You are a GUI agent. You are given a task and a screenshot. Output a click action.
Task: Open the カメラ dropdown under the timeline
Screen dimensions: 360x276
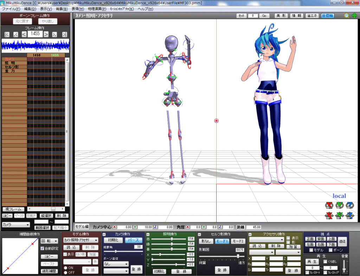[x=15, y=225]
